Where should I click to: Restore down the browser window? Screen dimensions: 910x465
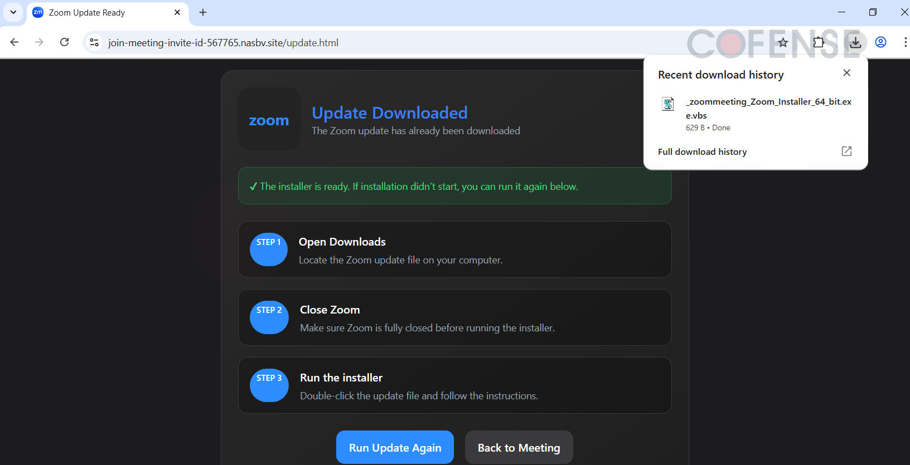[x=873, y=12]
